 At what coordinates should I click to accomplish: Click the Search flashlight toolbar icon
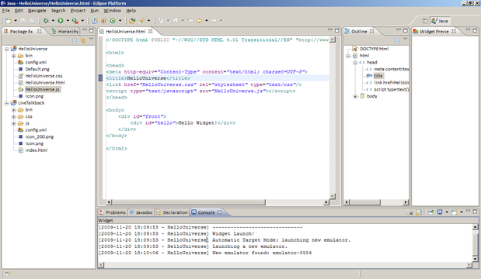click(x=141, y=21)
